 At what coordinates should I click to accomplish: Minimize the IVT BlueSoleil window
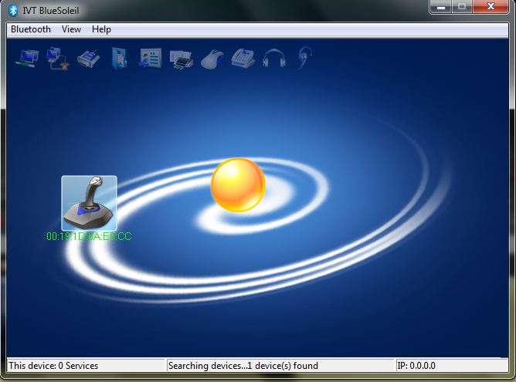pyautogui.click(x=441, y=7)
